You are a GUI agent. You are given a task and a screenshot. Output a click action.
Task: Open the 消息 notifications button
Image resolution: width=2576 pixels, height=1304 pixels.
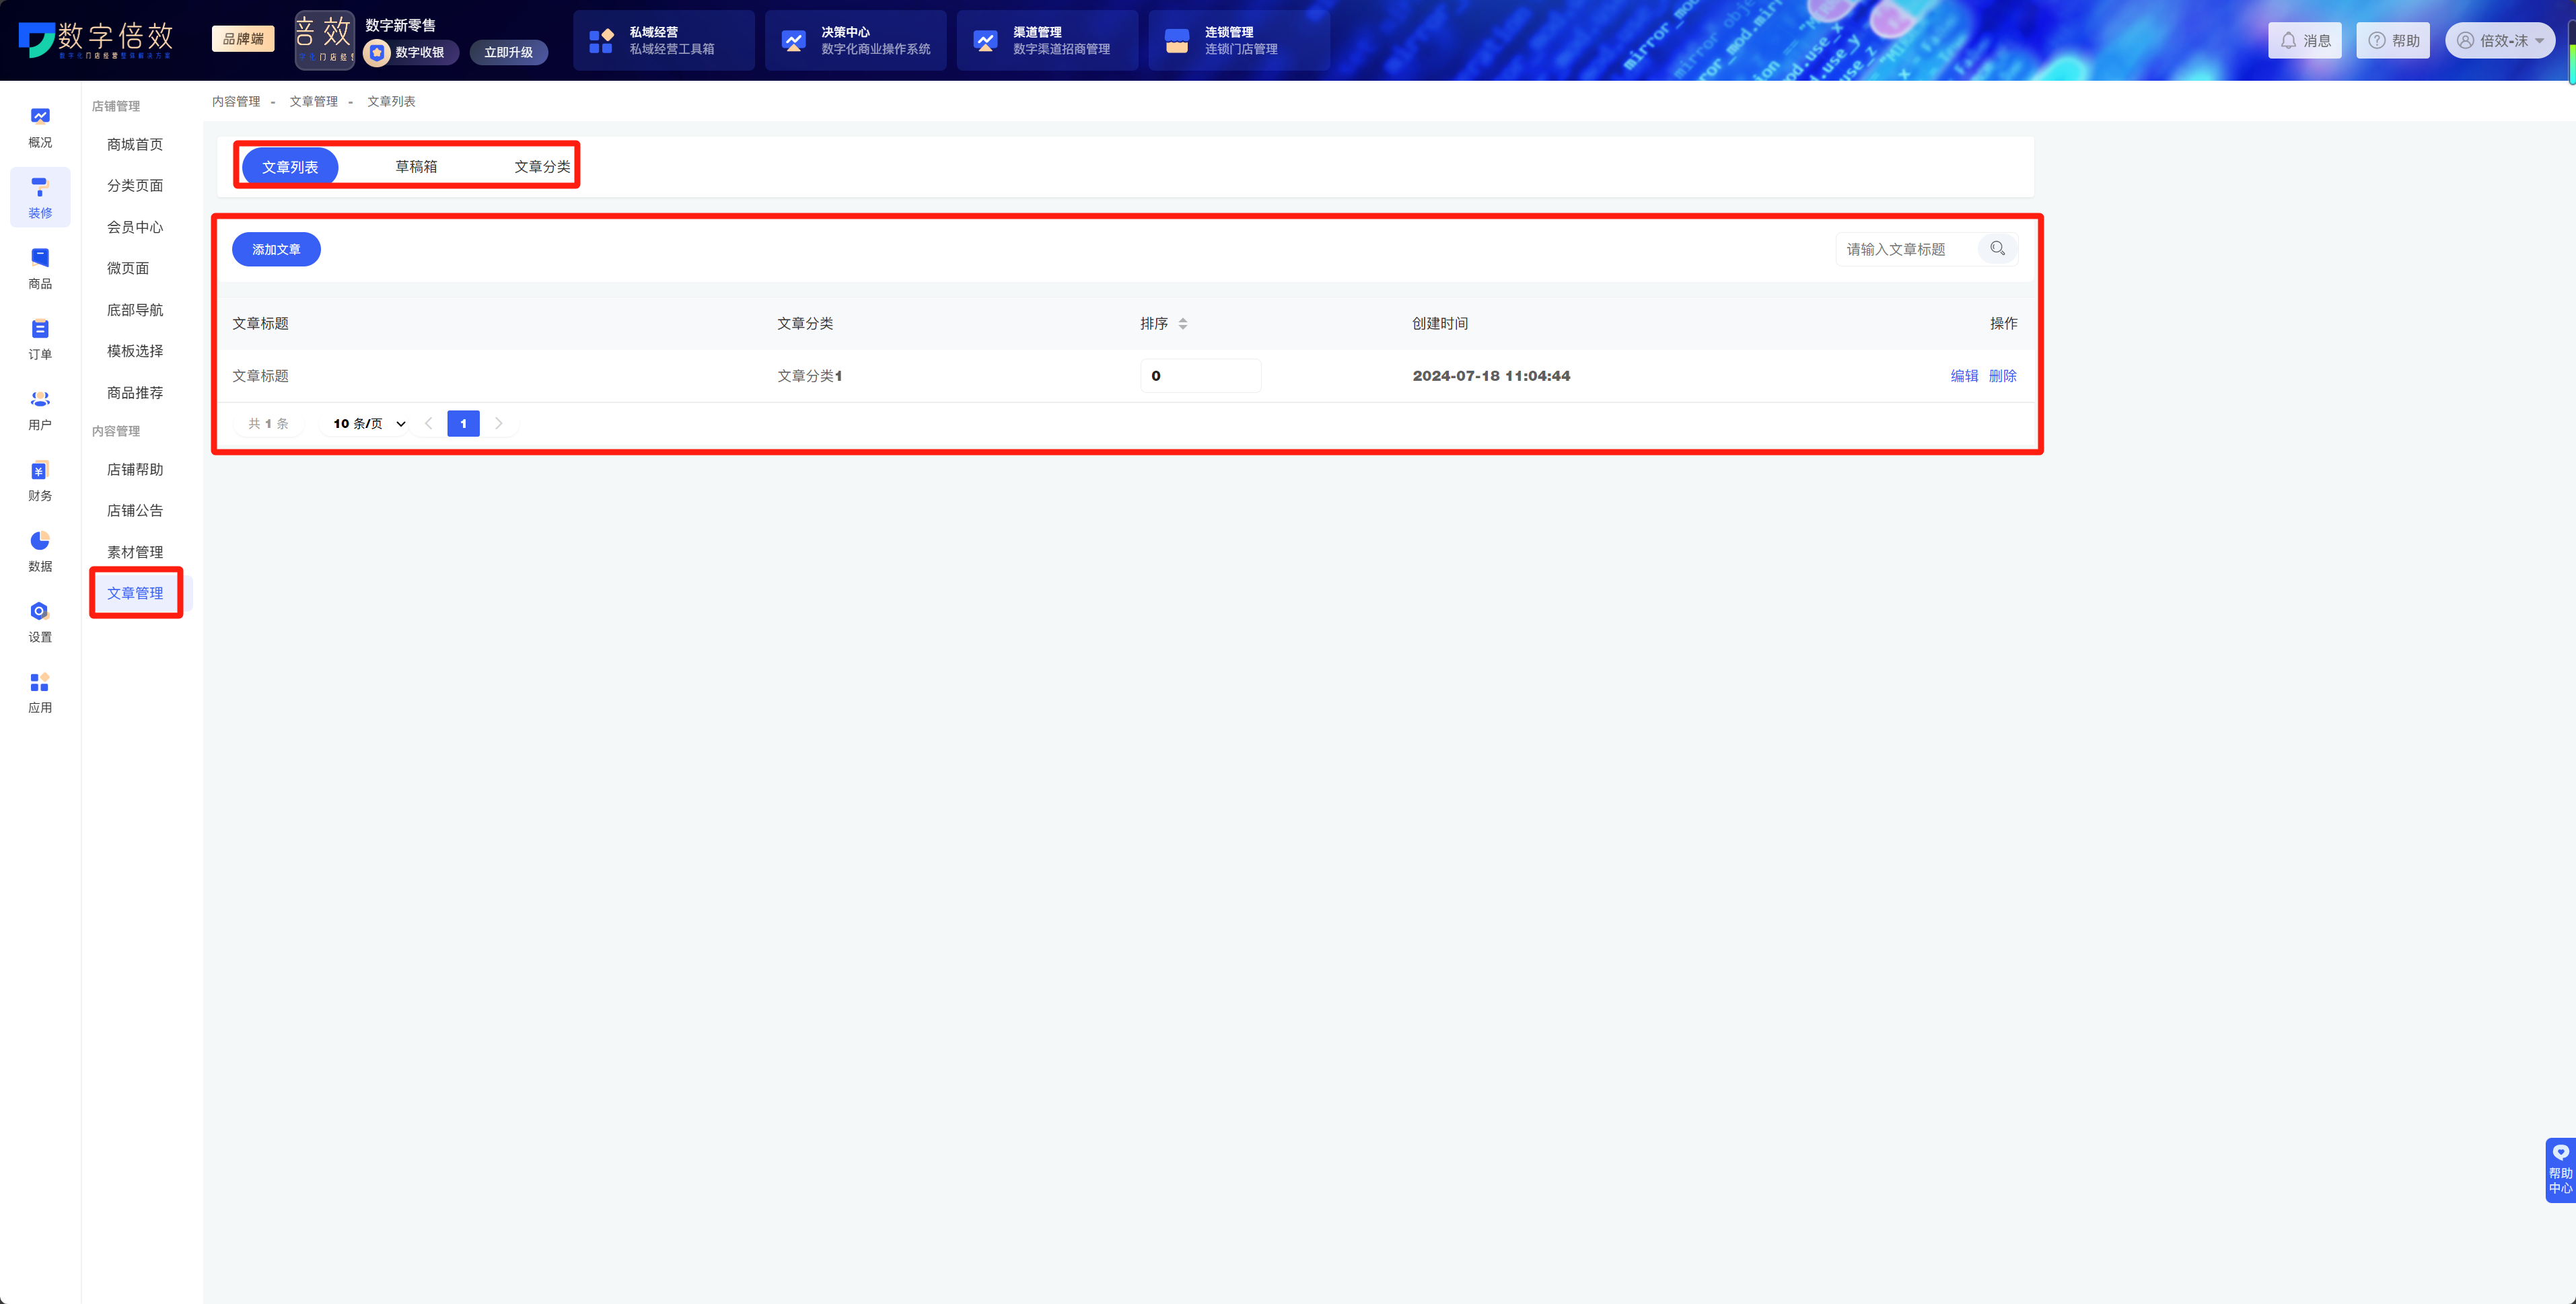point(2305,40)
